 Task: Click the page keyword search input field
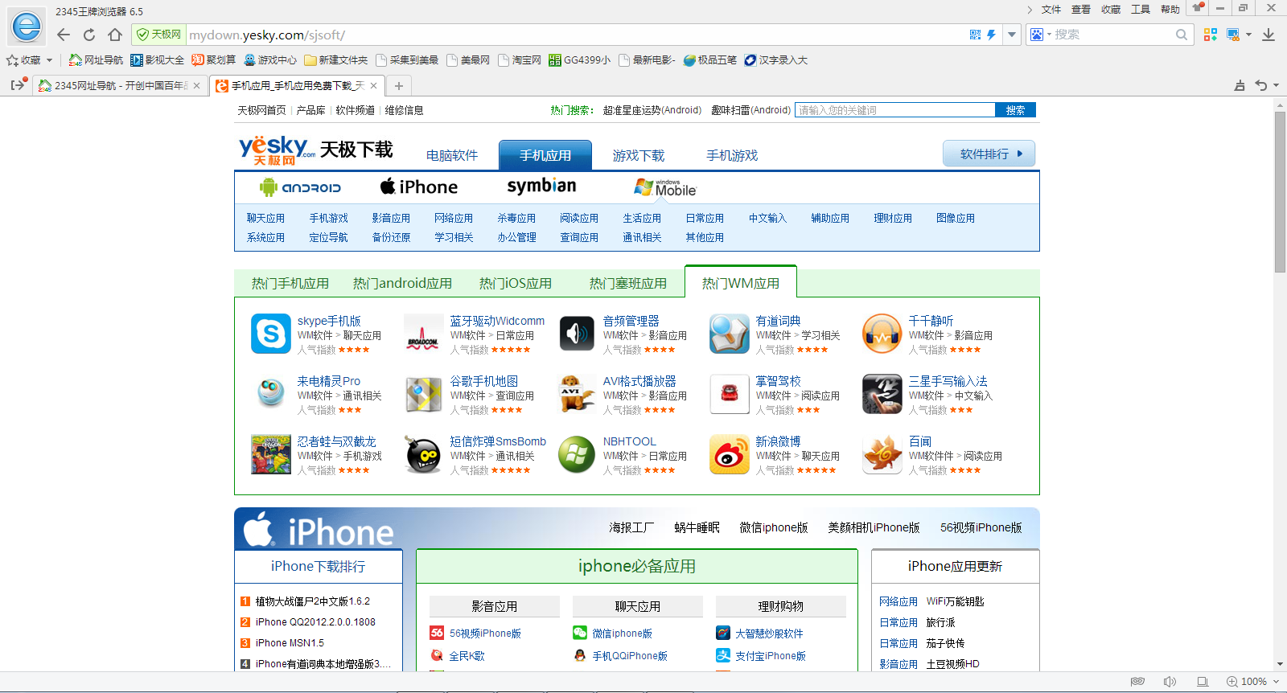tap(894, 110)
